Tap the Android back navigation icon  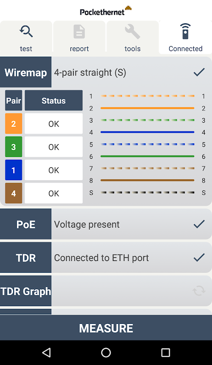pos(47,353)
